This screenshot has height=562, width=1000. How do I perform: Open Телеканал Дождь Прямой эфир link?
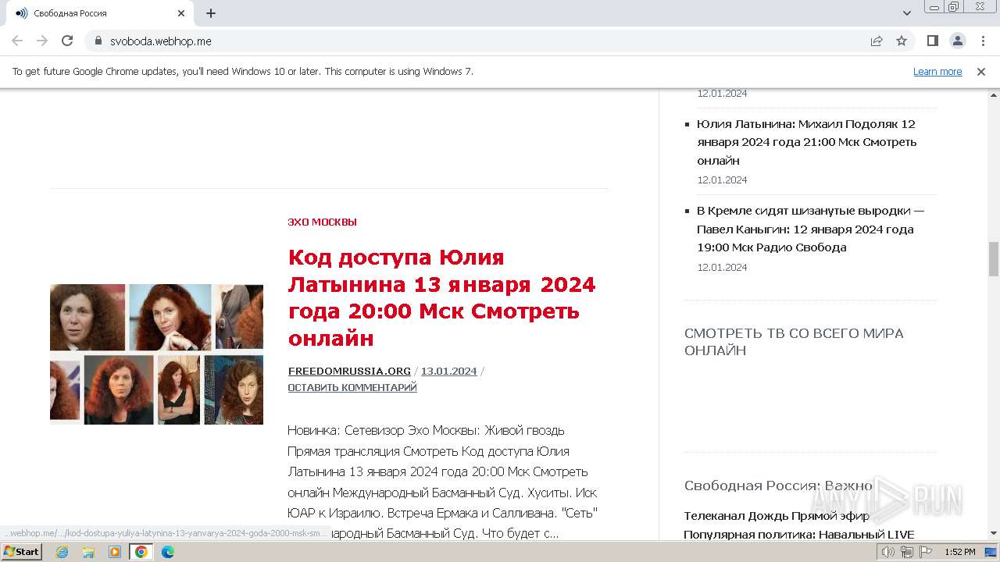tap(777, 516)
